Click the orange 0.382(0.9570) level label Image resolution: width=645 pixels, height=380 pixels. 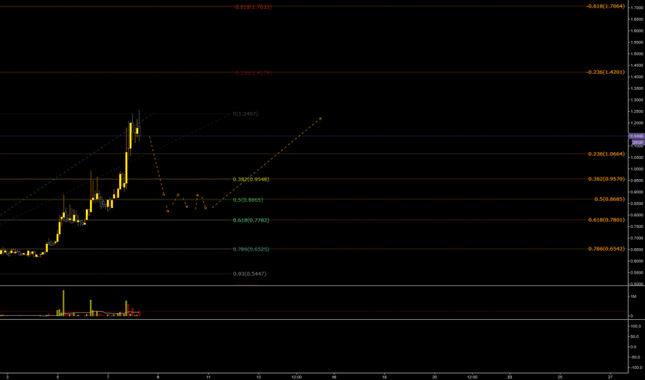tap(606, 179)
